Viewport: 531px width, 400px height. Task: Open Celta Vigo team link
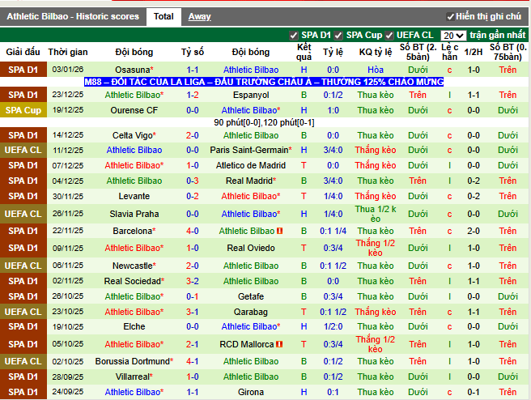coord(134,135)
